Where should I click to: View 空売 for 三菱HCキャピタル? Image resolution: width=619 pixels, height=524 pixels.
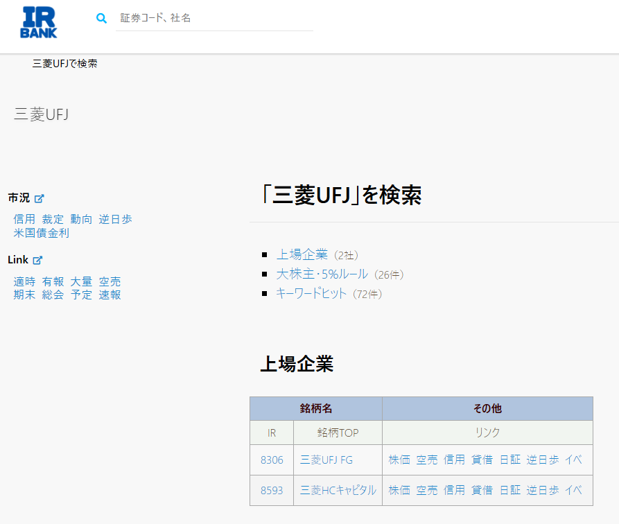click(x=427, y=490)
